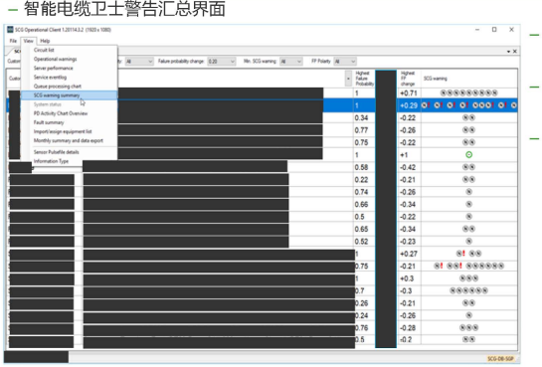
Task: Select the +0.71 FF change cell
Action: pos(409,92)
